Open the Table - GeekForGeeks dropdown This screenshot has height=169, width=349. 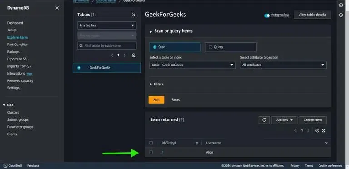[x=192, y=65]
